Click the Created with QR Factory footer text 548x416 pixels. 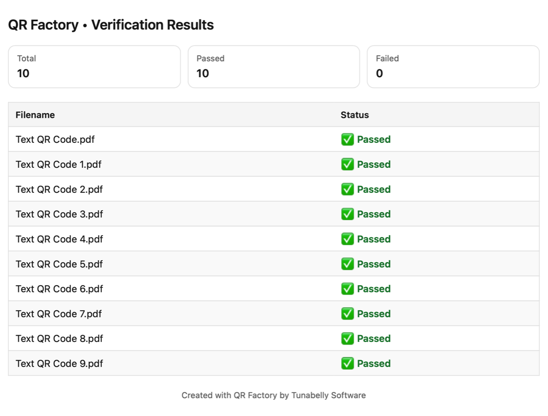tap(273, 395)
